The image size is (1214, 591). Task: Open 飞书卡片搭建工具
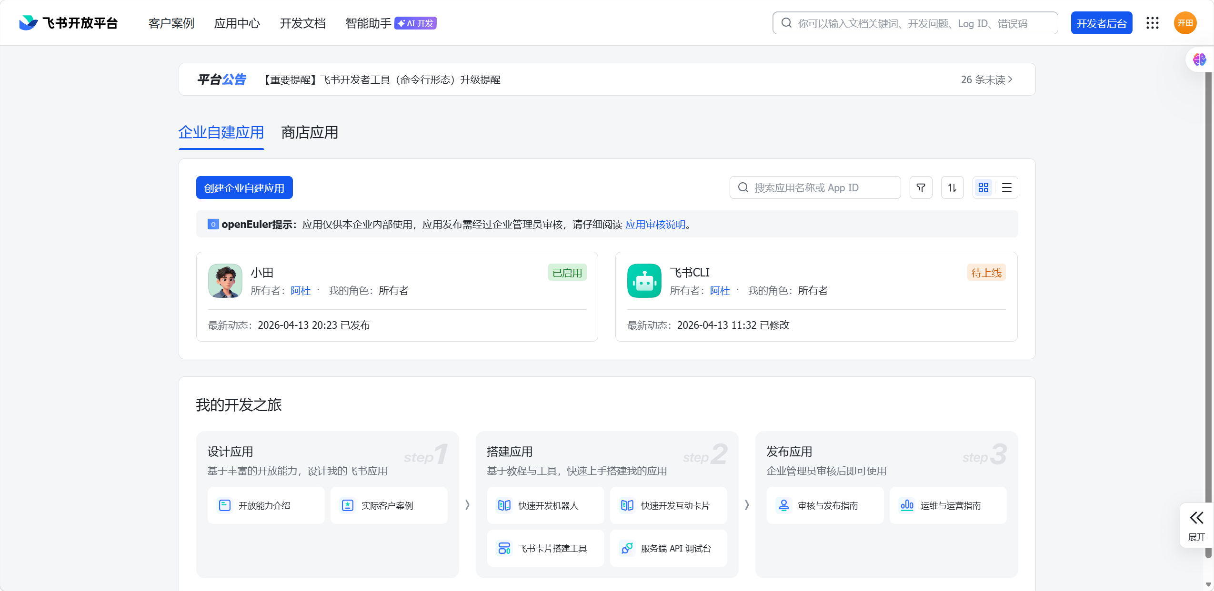point(545,548)
